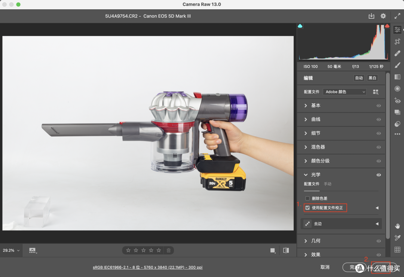This screenshot has height=277, width=404.
Task: Select the Color sampler eyedropper tool
Action: click(397, 238)
